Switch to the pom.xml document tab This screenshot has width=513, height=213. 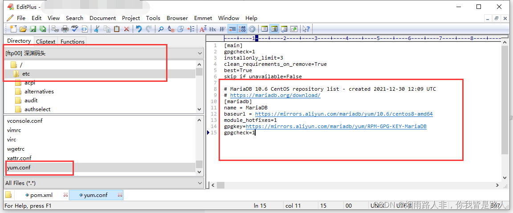point(41,195)
